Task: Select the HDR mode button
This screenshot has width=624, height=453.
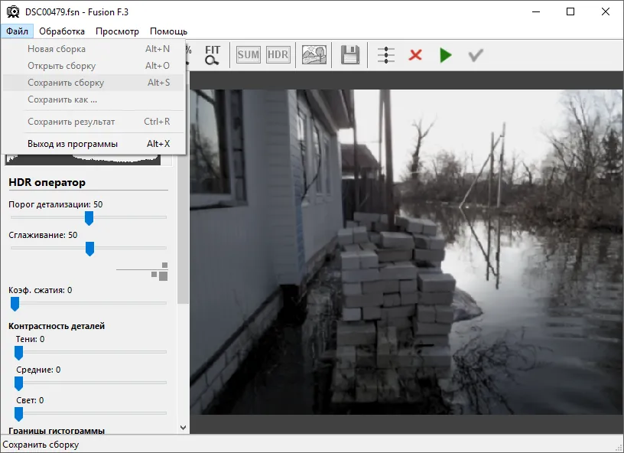Action: coord(278,54)
